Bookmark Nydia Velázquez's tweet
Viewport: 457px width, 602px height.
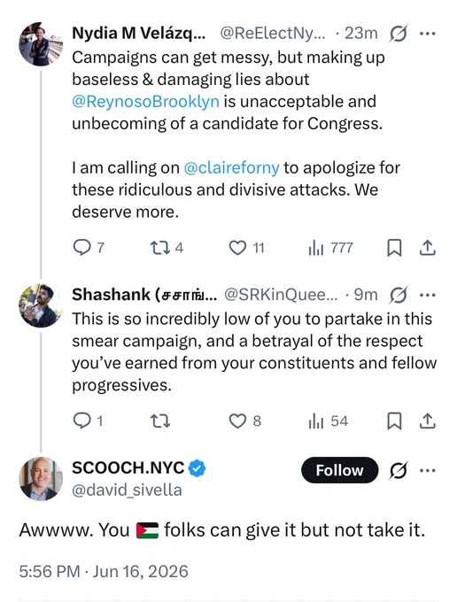[x=394, y=248]
